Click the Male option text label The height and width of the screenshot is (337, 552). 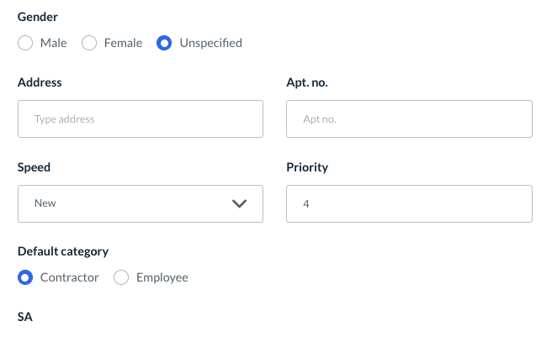54,43
